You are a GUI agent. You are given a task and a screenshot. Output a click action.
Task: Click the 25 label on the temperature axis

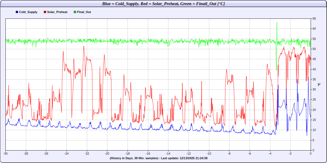point(314,100)
